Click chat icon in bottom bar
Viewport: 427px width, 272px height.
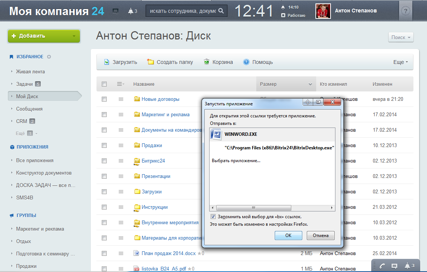tap(394, 266)
